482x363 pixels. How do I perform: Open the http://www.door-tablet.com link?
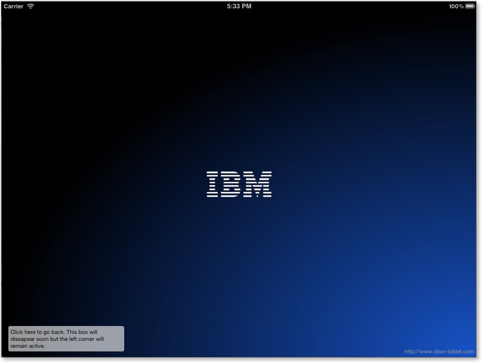point(439,351)
